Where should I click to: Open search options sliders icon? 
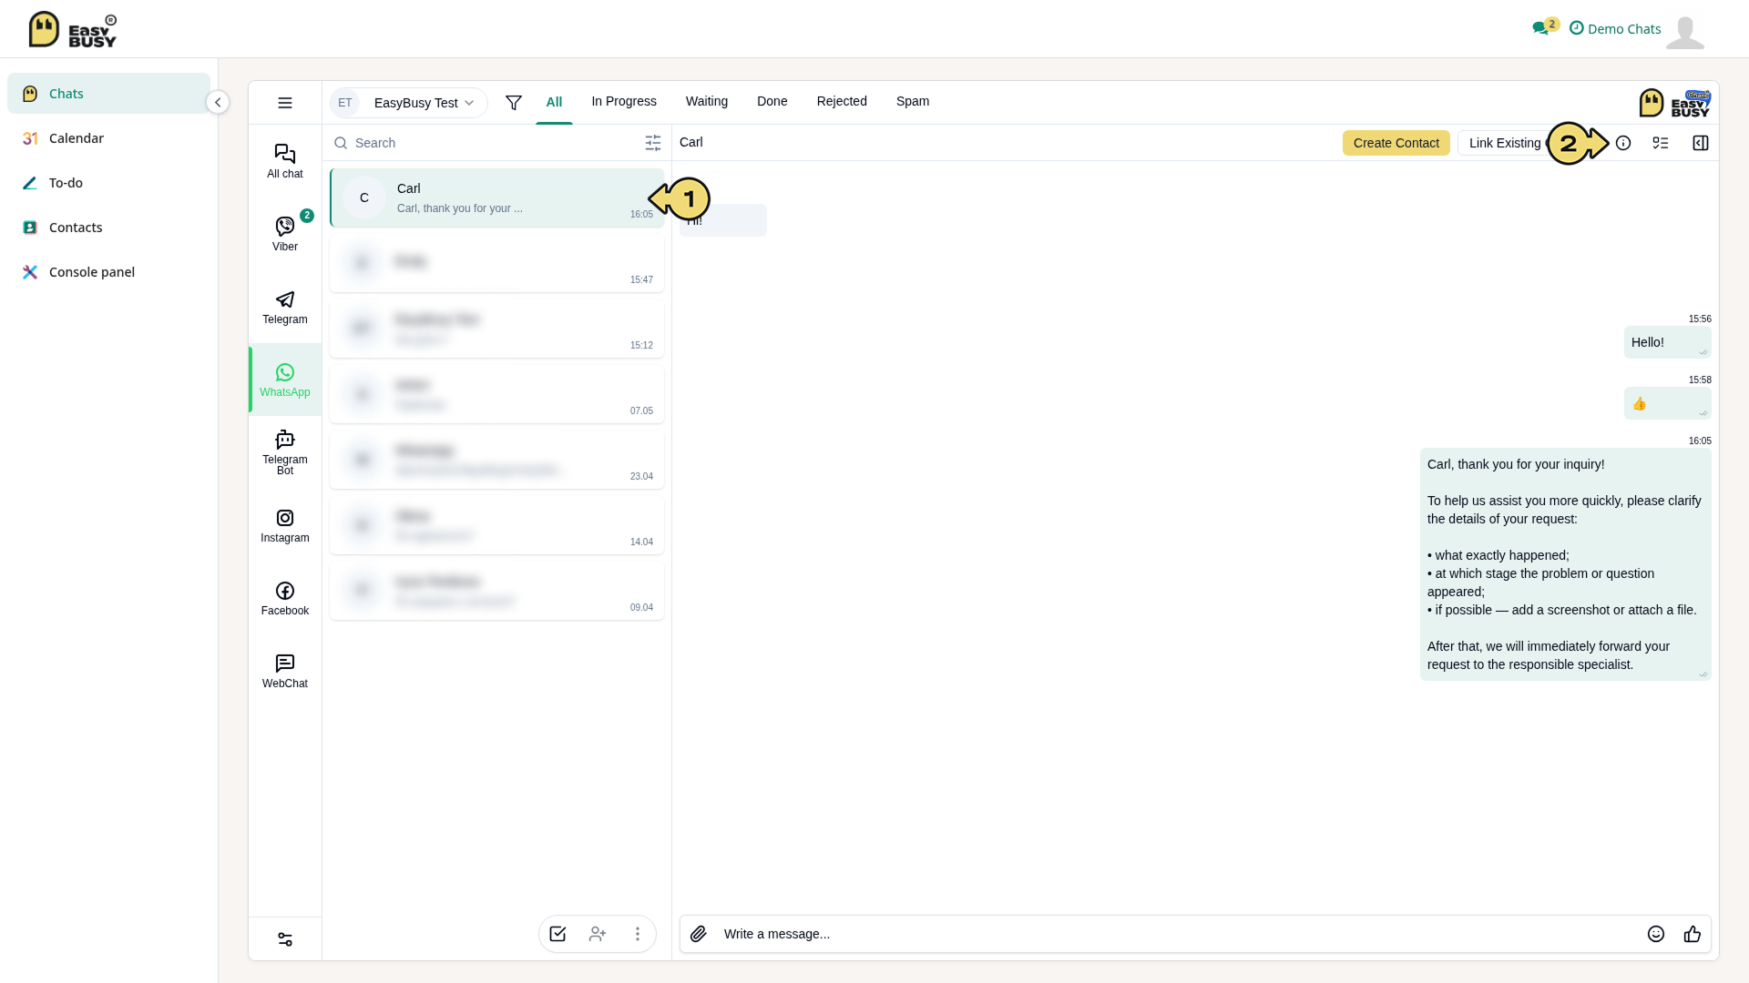click(x=653, y=143)
